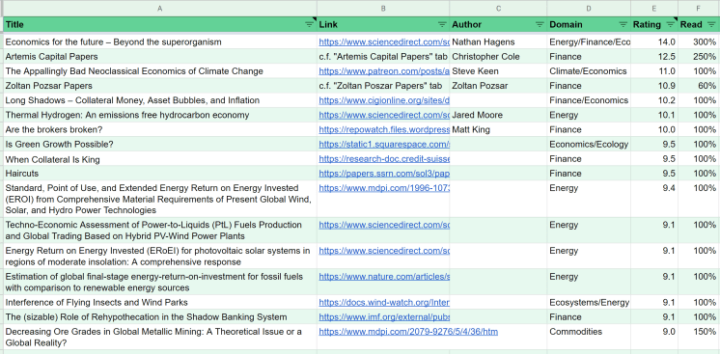720x354 pixels.
Task: Select read cell '250%'
Action: point(698,57)
